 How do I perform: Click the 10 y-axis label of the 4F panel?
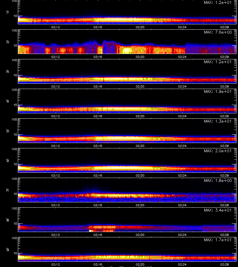15,105
